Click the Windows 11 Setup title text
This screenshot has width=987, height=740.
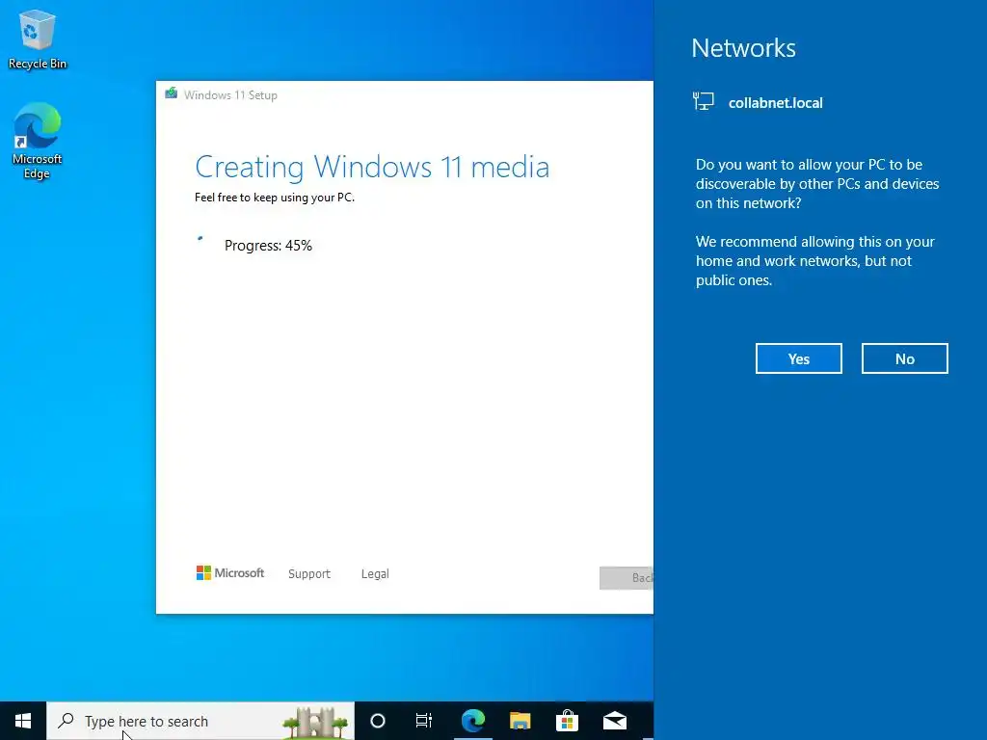(x=230, y=95)
